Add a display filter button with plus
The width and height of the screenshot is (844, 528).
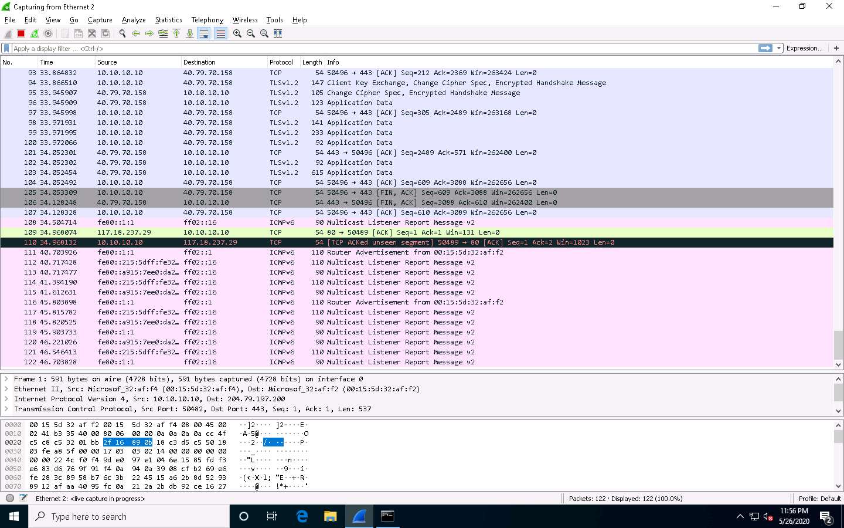coord(836,48)
